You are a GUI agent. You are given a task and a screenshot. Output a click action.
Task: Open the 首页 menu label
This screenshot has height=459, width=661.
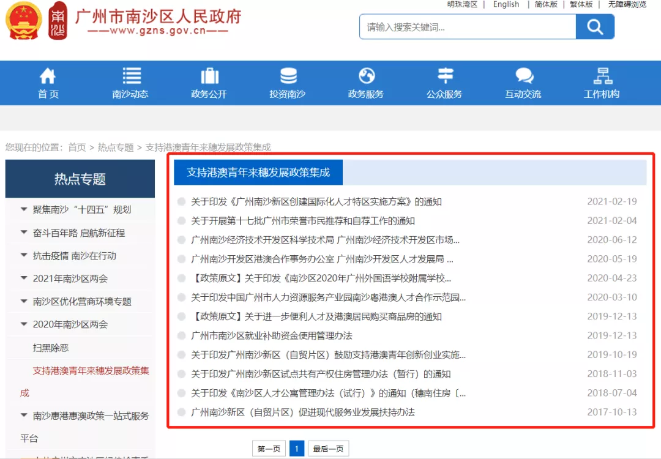(x=48, y=94)
